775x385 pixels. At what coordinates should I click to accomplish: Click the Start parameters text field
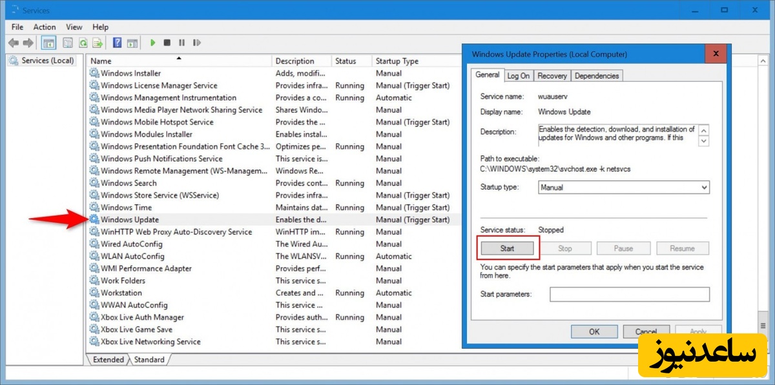coord(629,295)
